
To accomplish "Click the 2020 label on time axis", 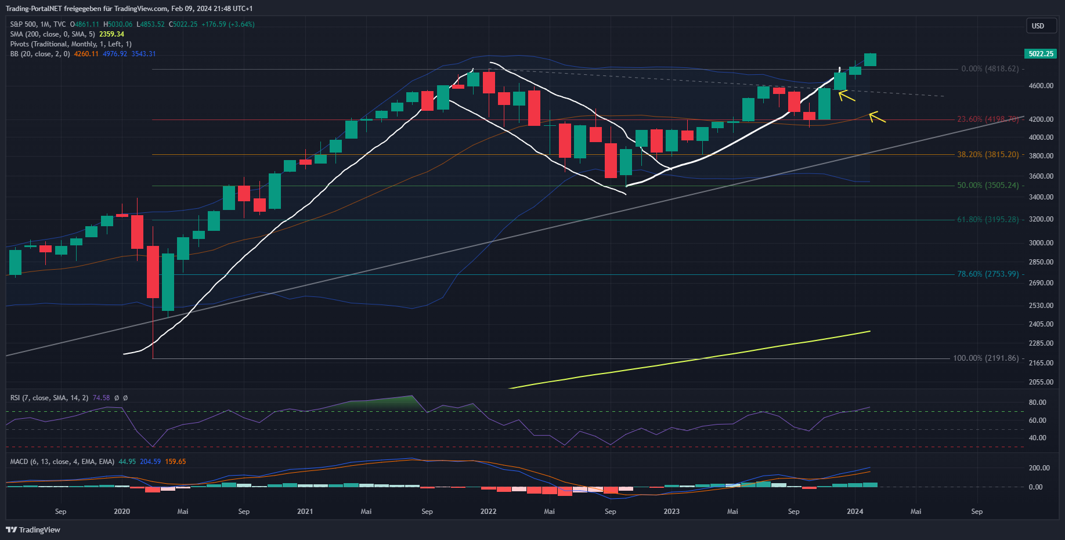I will pyautogui.click(x=122, y=512).
